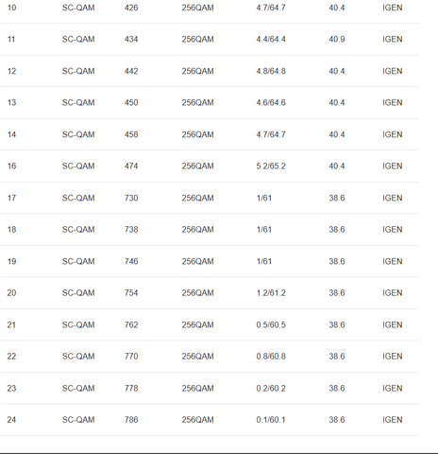The width and height of the screenshot is (438, 454).
Task: Click 256QAM modulation in channel 19 row
Action: click(x=197, y=261)
